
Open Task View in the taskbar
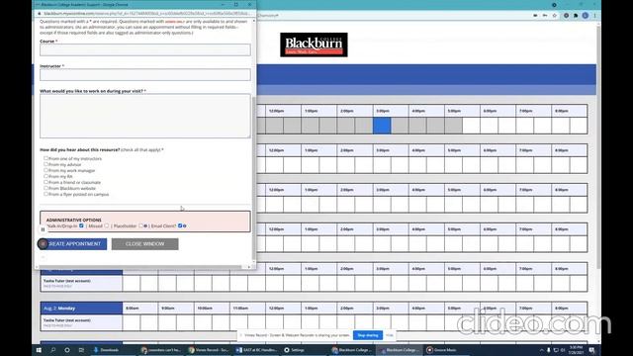click(81, 350)
